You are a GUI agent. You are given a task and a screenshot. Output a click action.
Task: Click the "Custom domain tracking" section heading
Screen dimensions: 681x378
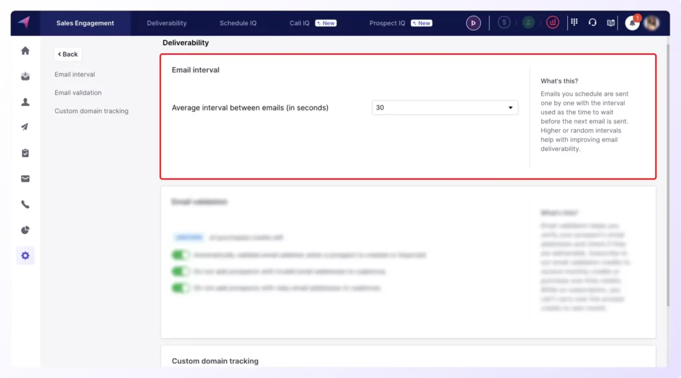click(x=215, y=361)
